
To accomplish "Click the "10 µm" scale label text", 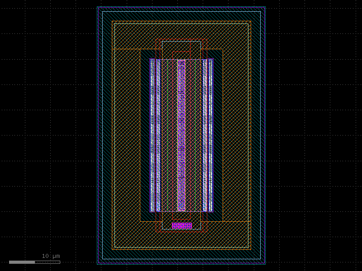I will coord(50,256).
